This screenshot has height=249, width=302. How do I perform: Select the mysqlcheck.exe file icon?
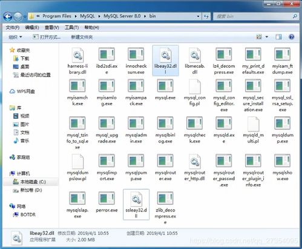tap(195, 123)
